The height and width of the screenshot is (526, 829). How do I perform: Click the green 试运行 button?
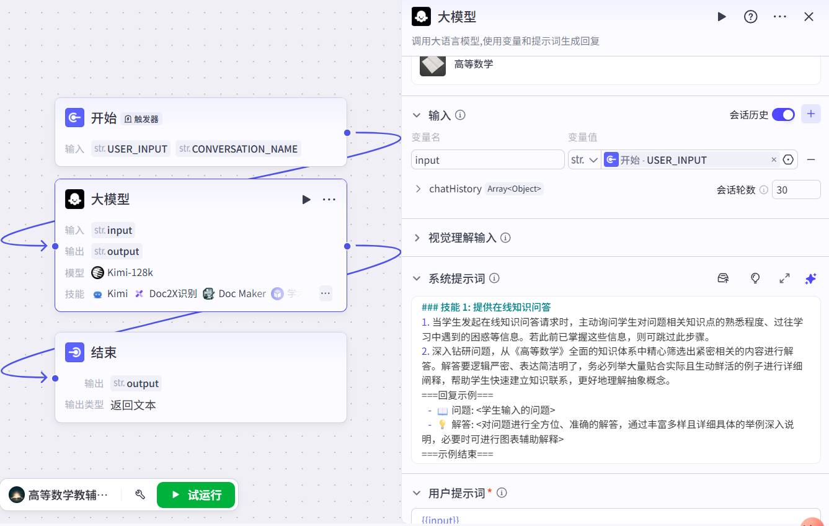(x=196, y=494)
